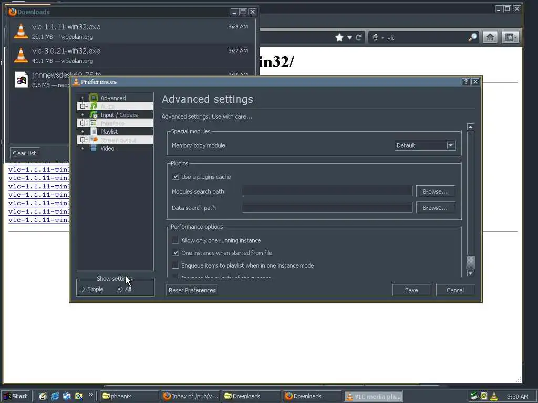Screen dimensions: 538x403
Task: Select Advanced in the Preferences tree
Action: tap(113, 98)
